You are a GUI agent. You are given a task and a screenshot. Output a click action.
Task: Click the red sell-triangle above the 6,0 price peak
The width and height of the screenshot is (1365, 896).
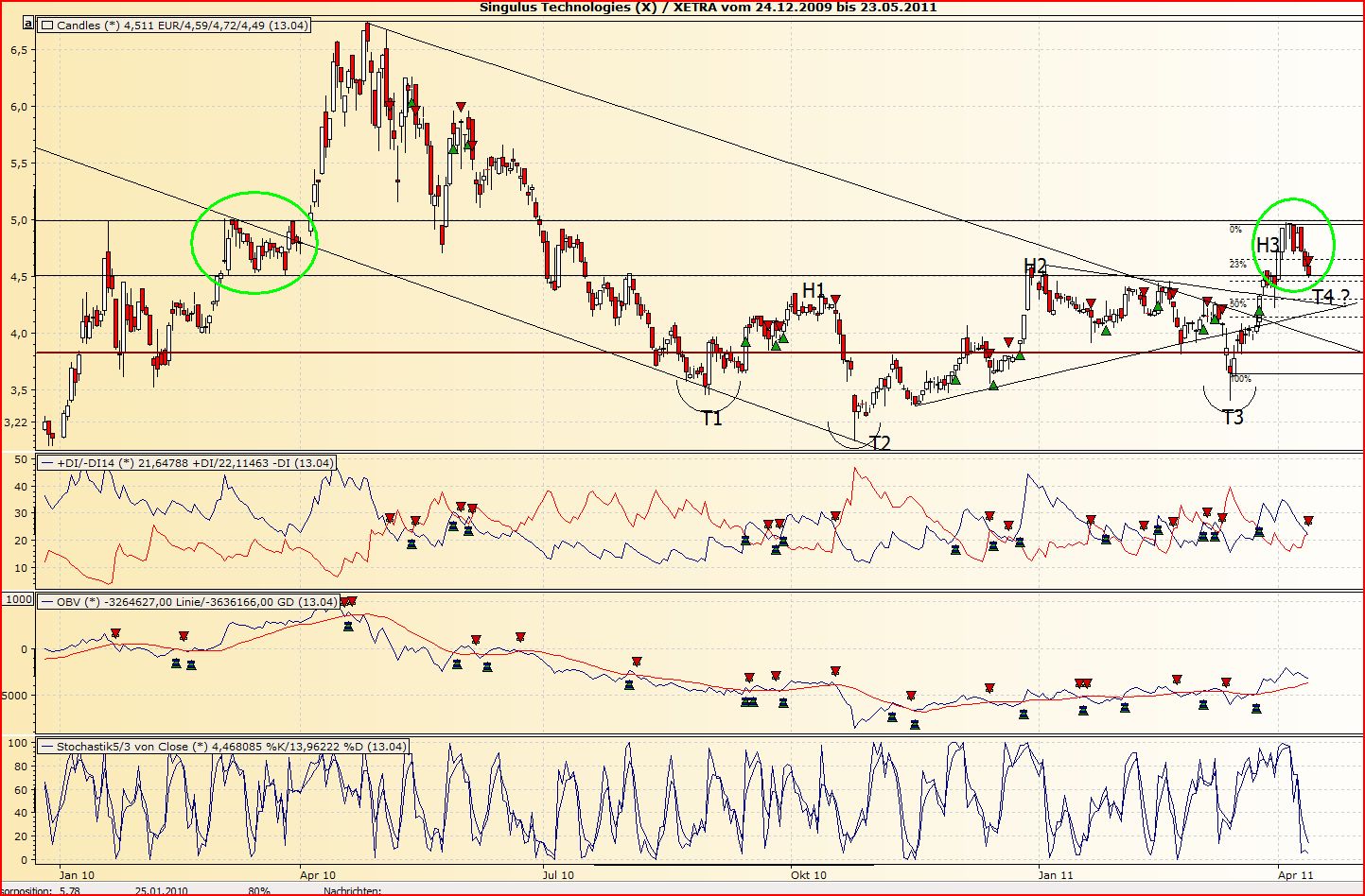(461, 105)
